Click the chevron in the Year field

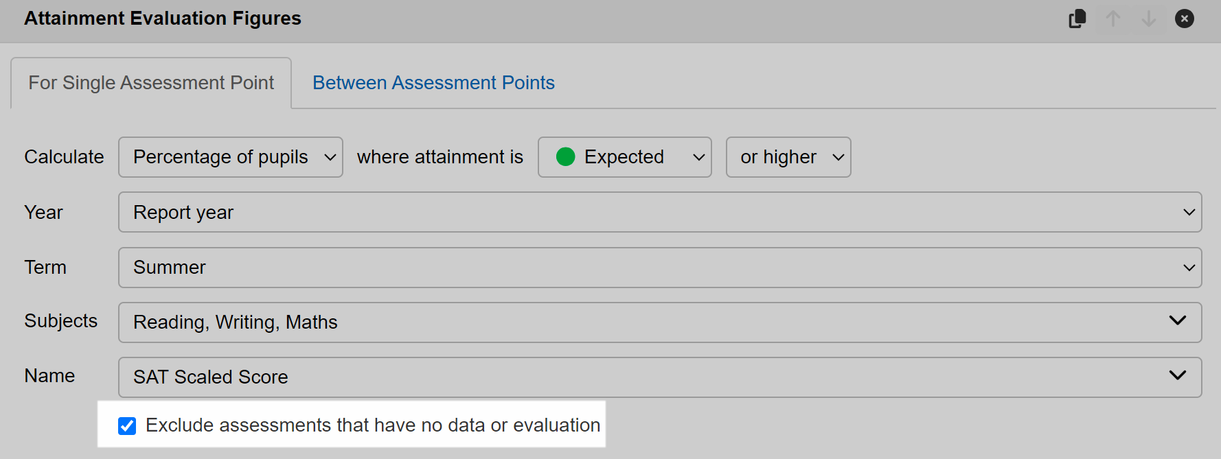(x=1189, y=213)
